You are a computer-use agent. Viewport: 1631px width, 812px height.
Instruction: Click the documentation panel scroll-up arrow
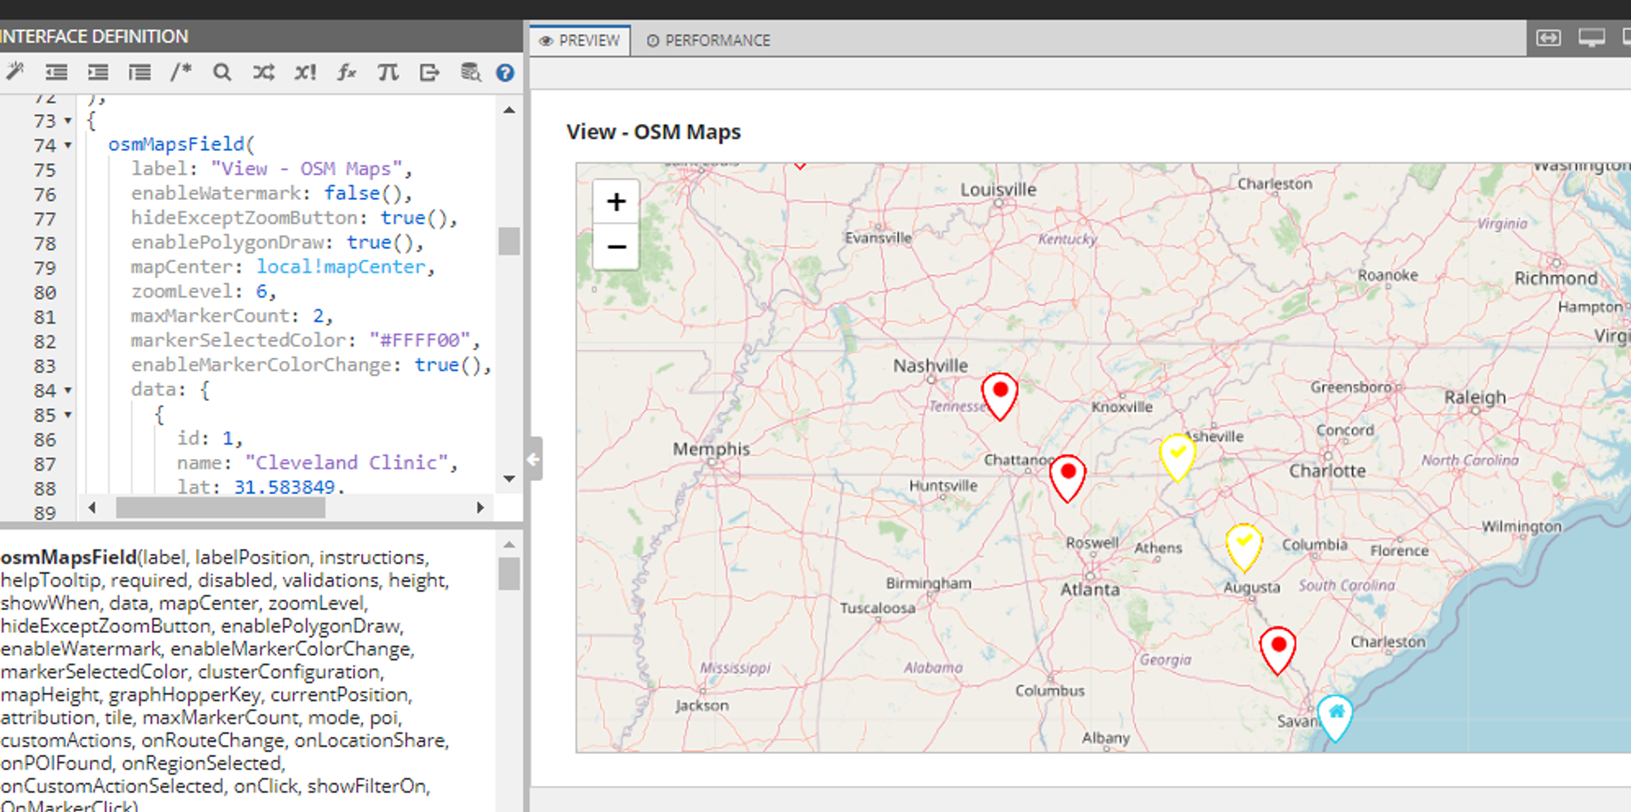(x=509, y=544)
